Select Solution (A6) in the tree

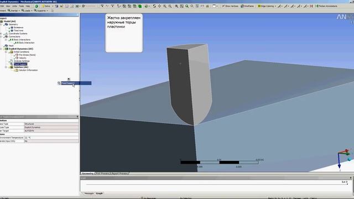tap(21, 67)
